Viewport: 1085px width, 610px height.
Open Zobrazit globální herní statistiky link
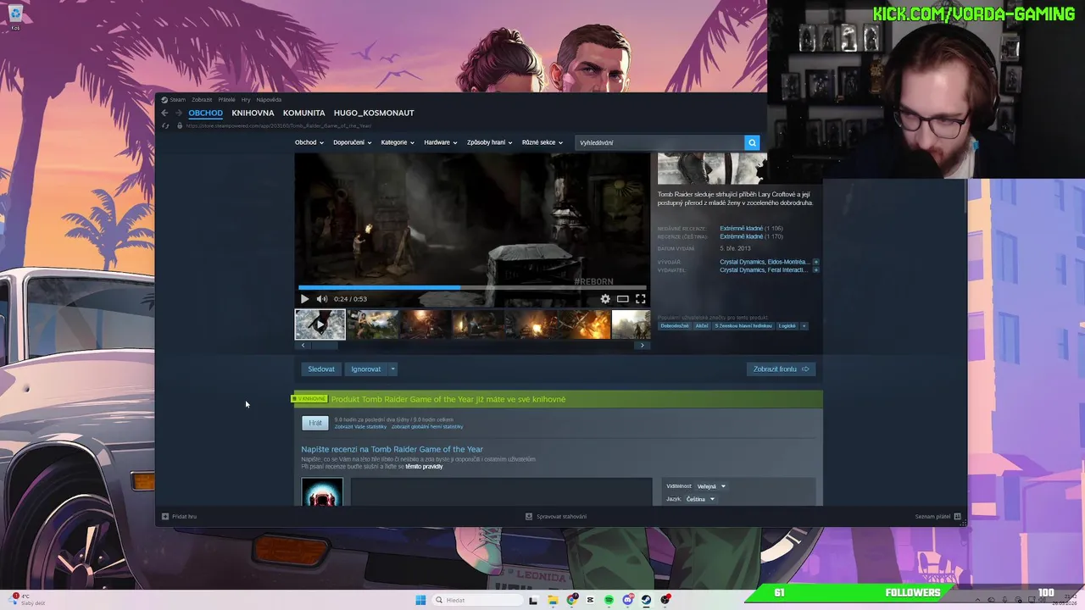coord(427,427)
